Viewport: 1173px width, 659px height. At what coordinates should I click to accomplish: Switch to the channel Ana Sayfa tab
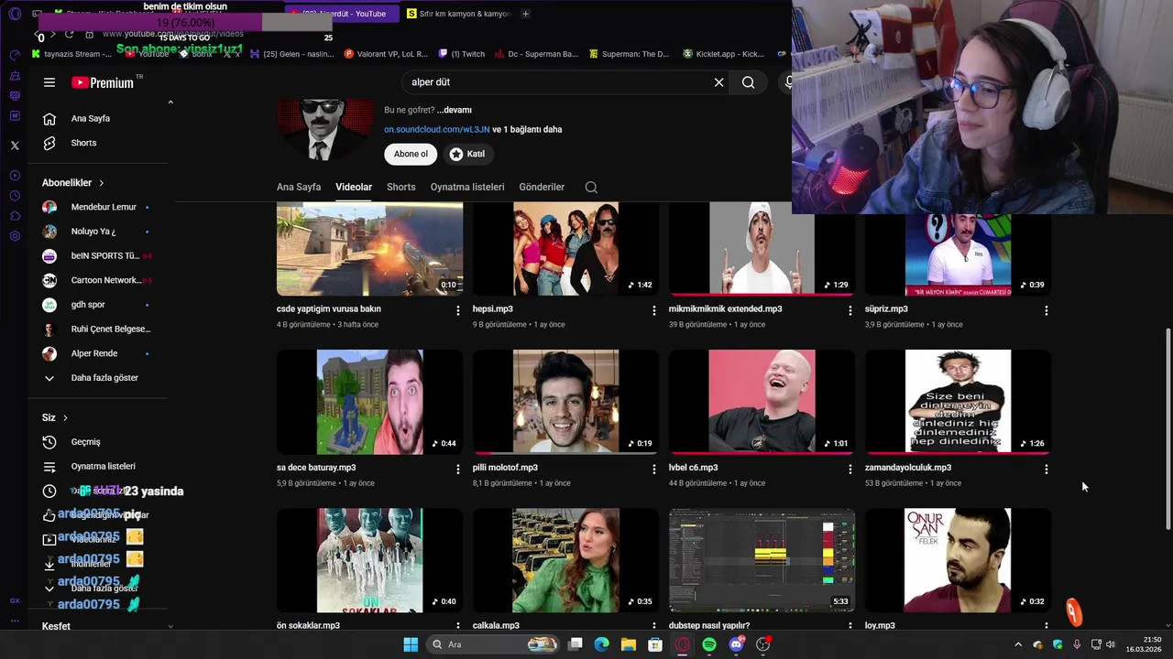(299, 187)
